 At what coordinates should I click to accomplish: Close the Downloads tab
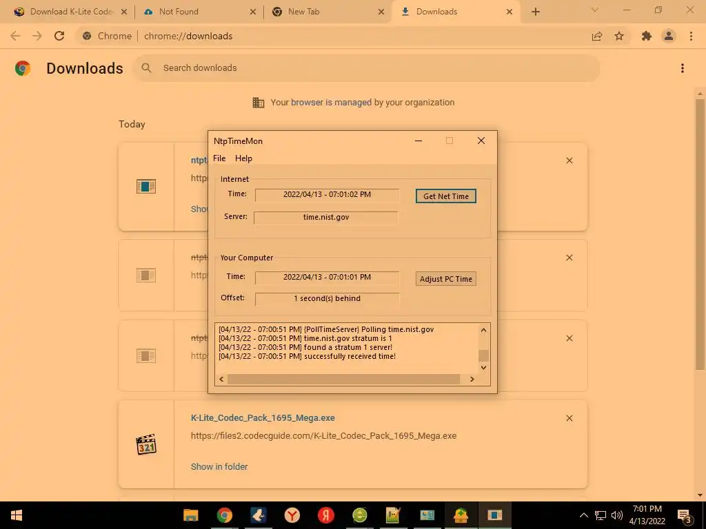tap(510, 12)
